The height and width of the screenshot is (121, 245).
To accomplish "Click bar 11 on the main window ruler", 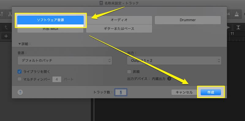I will [x=232, y=34].
